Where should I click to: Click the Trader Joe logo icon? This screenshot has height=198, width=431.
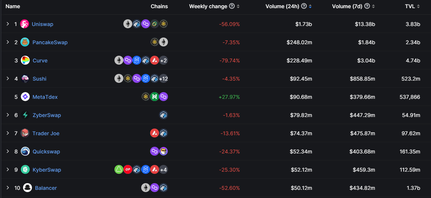[x=25, y=133]
